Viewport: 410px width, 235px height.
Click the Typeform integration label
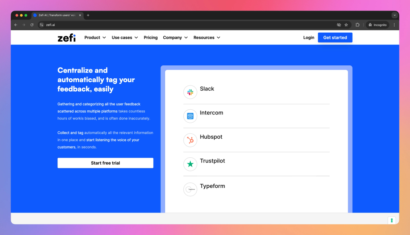click(213, 186)
